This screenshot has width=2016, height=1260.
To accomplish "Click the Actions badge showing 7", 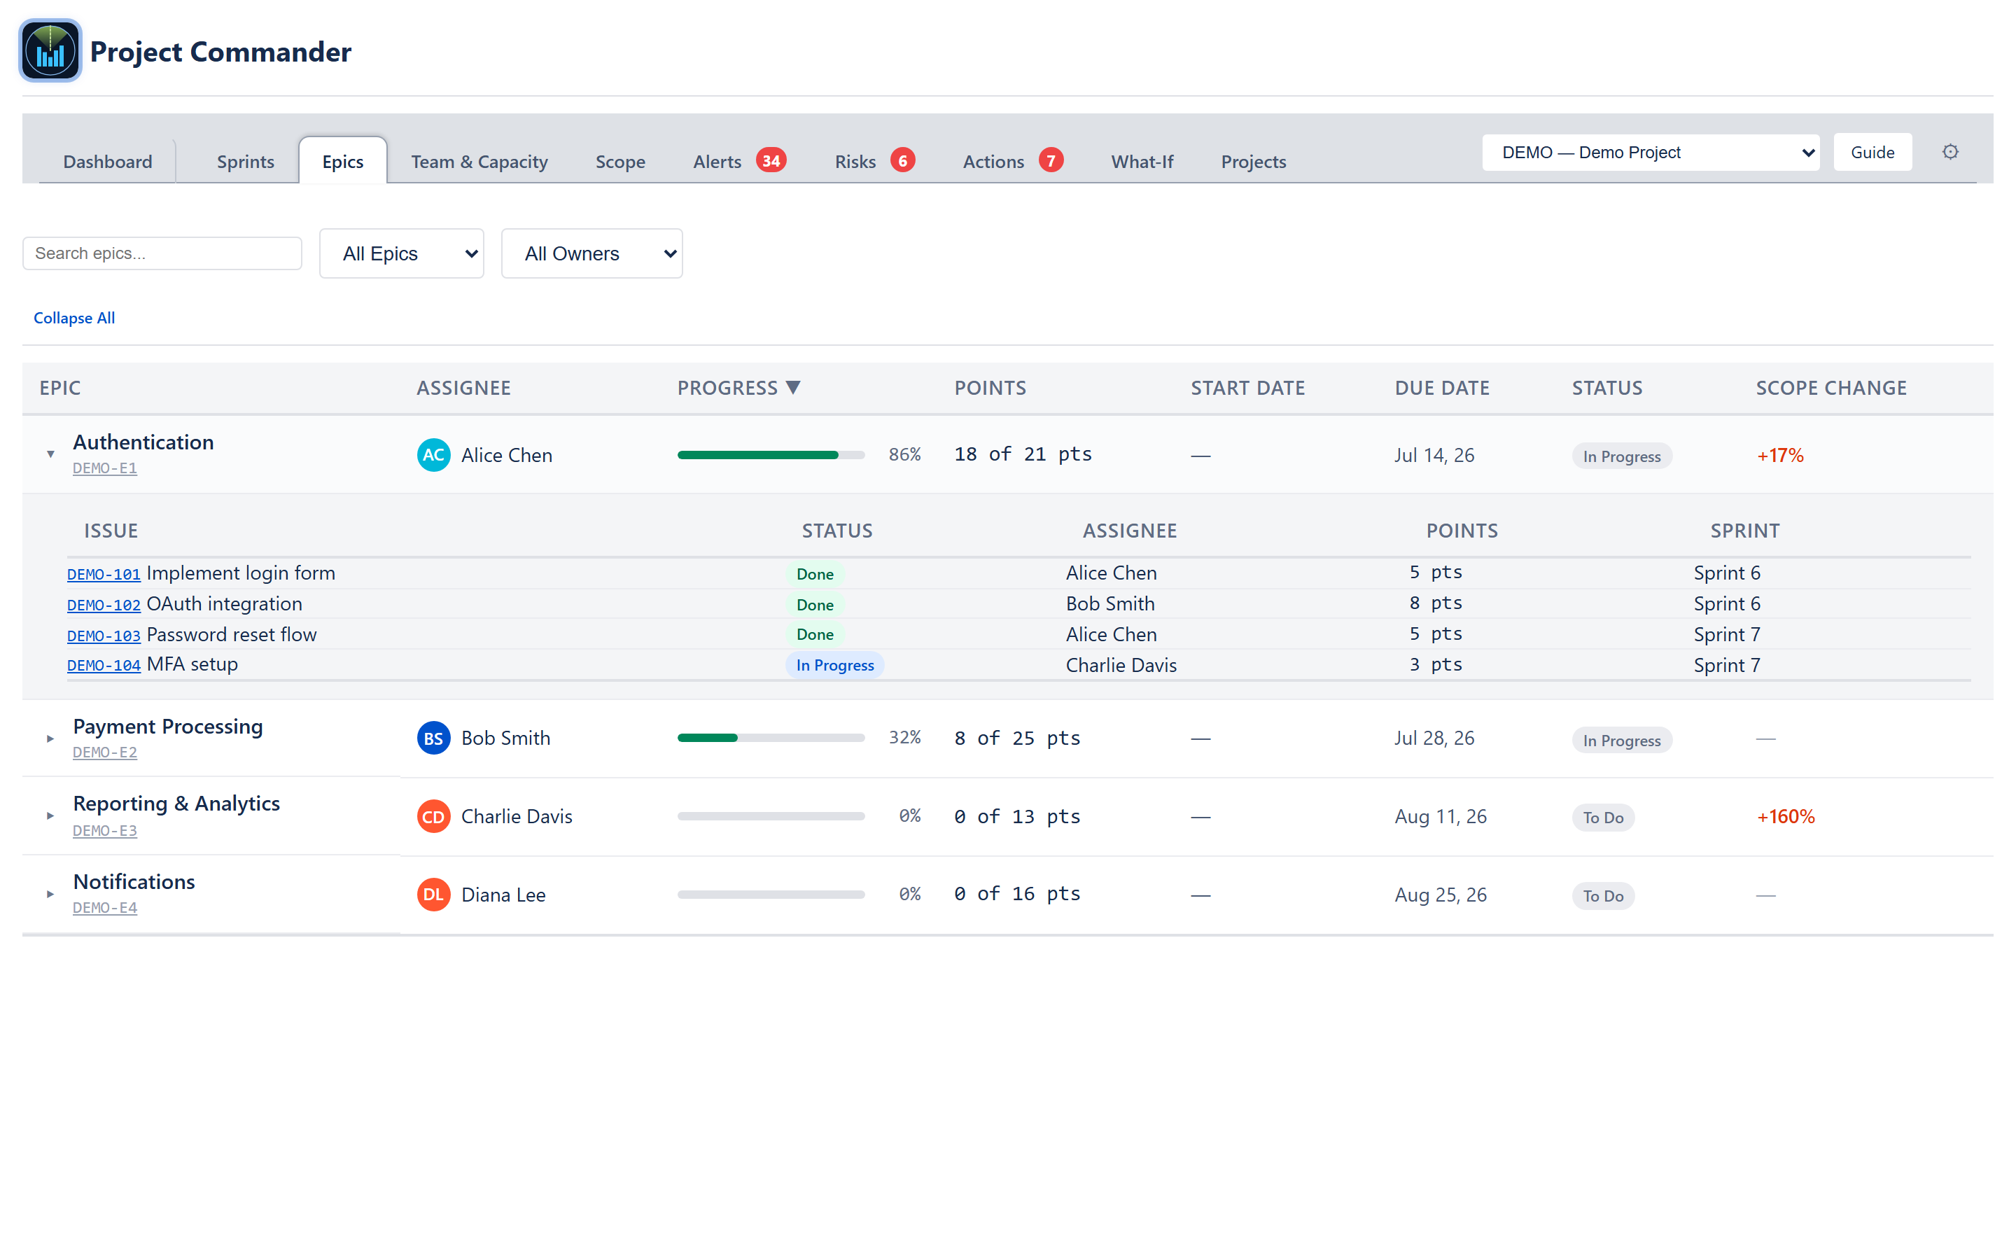I will point(1051,160).
